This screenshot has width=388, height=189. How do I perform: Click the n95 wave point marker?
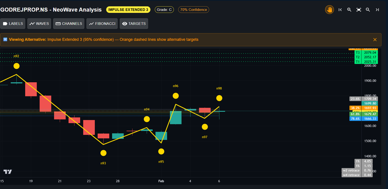coord(161,151)
